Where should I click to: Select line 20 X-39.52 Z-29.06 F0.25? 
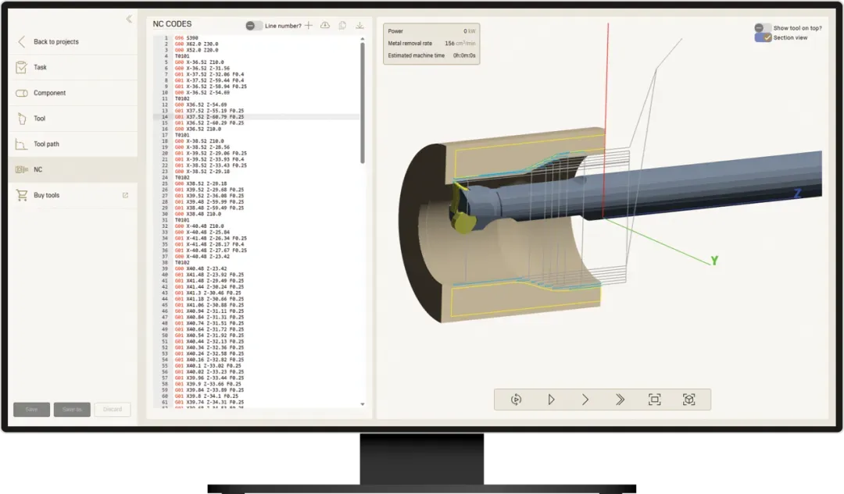(x=210, y=153)
